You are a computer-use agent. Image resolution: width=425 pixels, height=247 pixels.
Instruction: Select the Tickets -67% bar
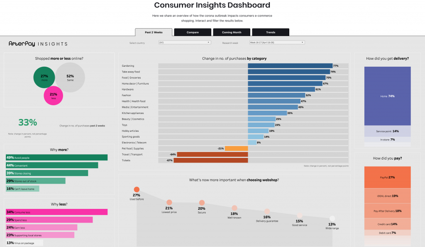pos(210,160)
